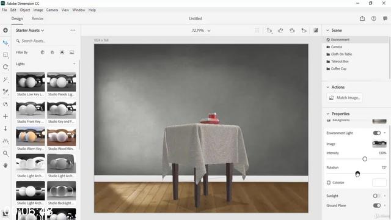Click the Match Image button
Screen dimensions: 391x220
pyautogui.click(x=345, y=98)
